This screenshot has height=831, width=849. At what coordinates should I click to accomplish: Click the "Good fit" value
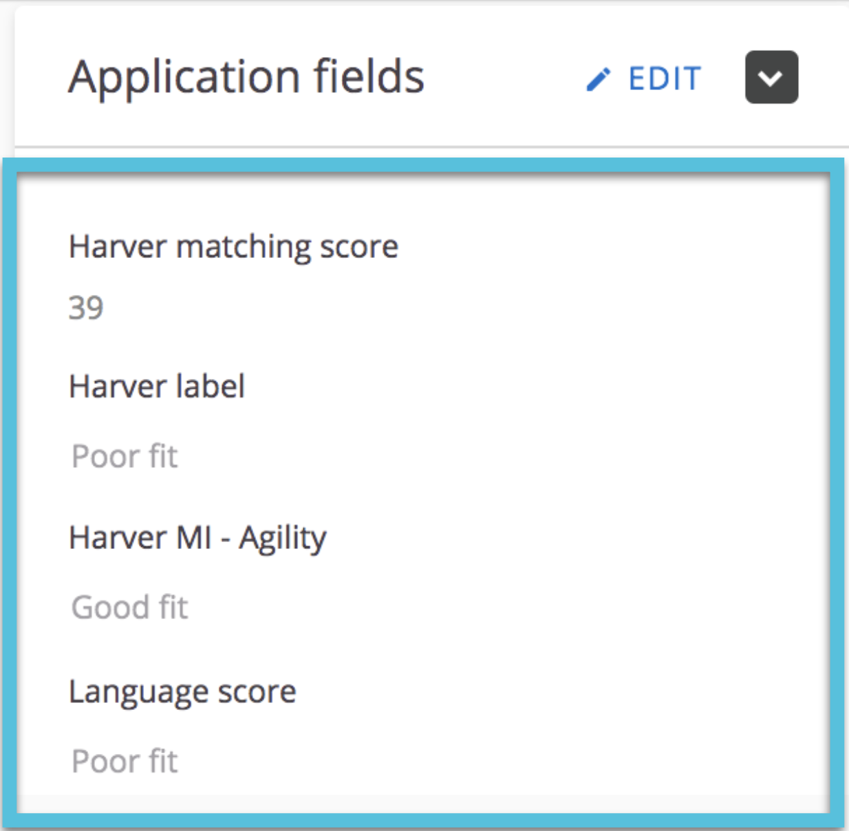pos(129,607)
